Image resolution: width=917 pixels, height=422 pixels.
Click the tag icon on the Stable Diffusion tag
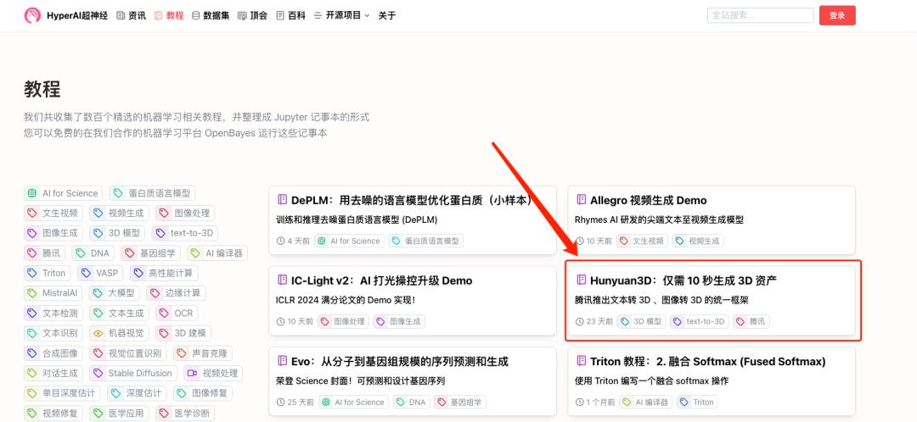coord(98,373)
